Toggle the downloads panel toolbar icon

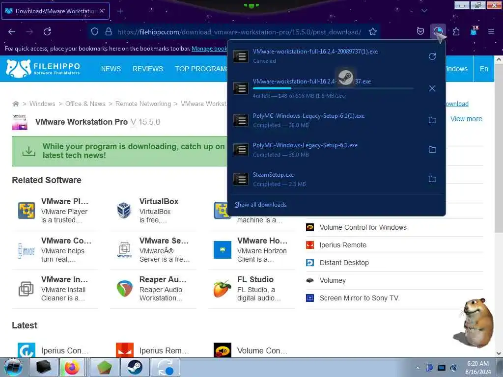tap(438, 31)
